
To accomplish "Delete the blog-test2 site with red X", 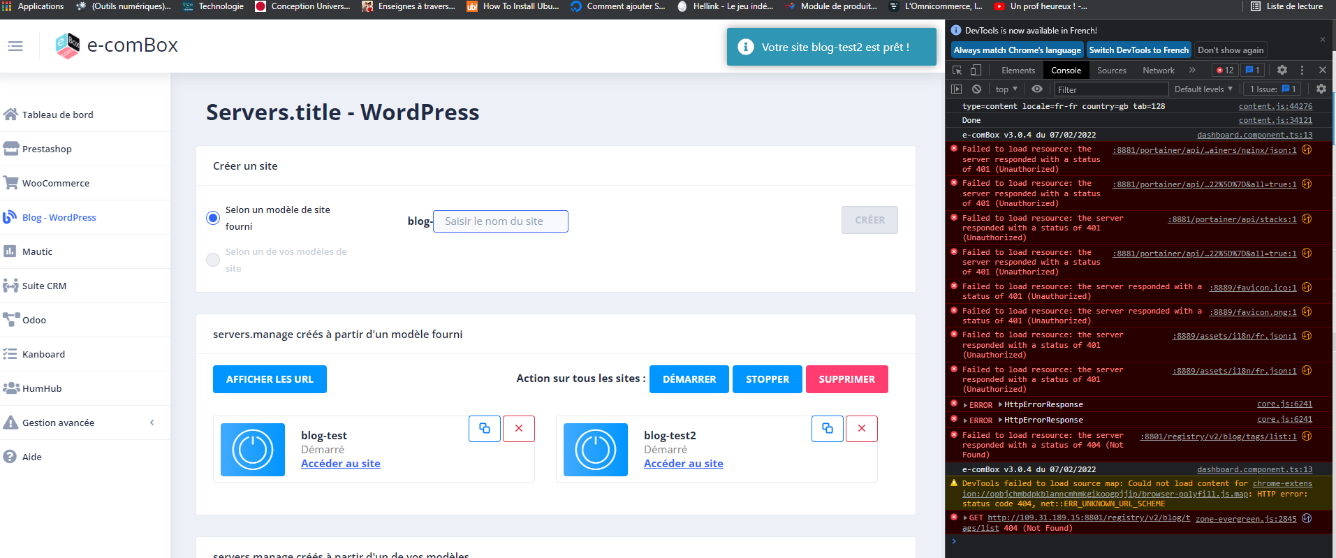I will [x=862, y=429].
